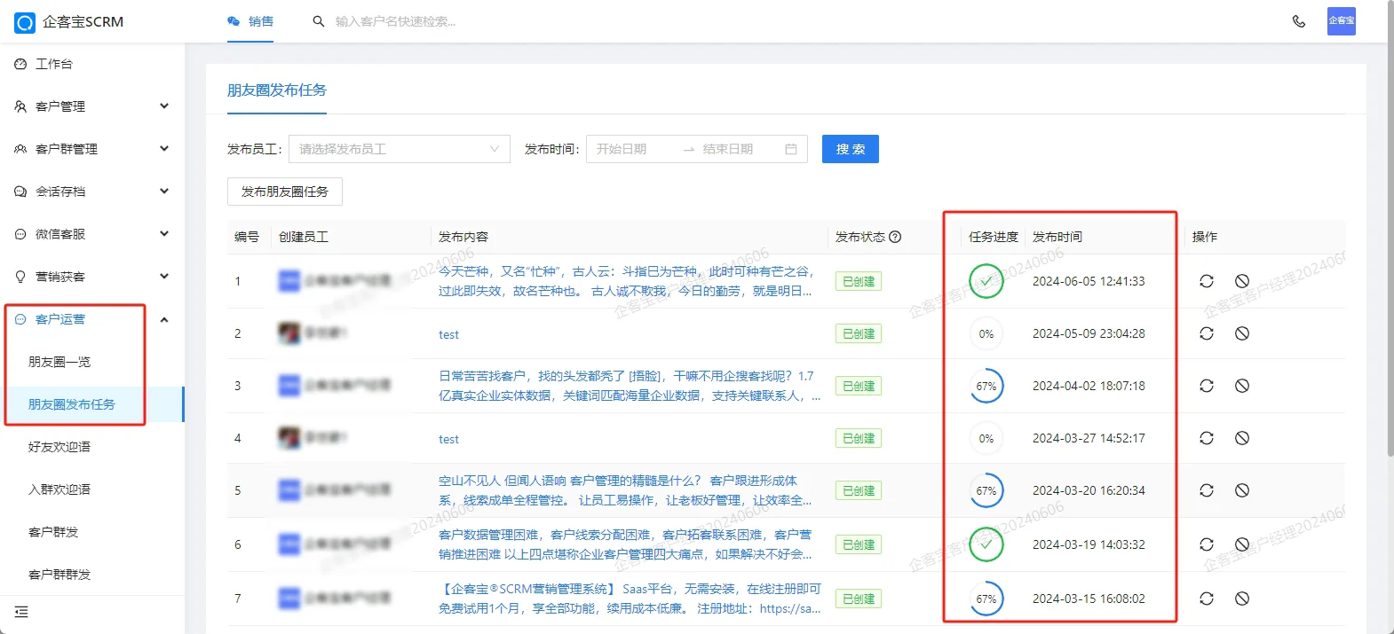Open the 客户数据管理困难 content link in row 6

625,544
